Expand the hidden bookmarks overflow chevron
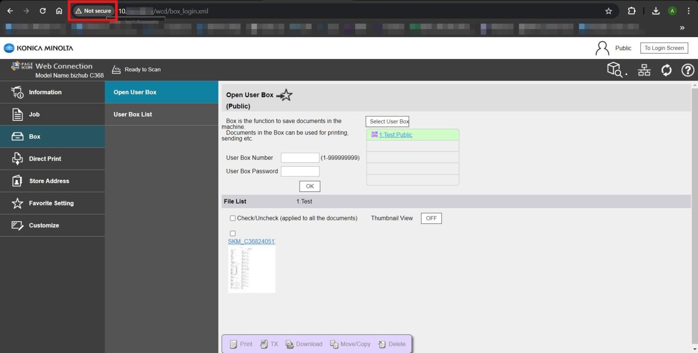The height and width of the screenshot is (353, 698). (682, 28)
